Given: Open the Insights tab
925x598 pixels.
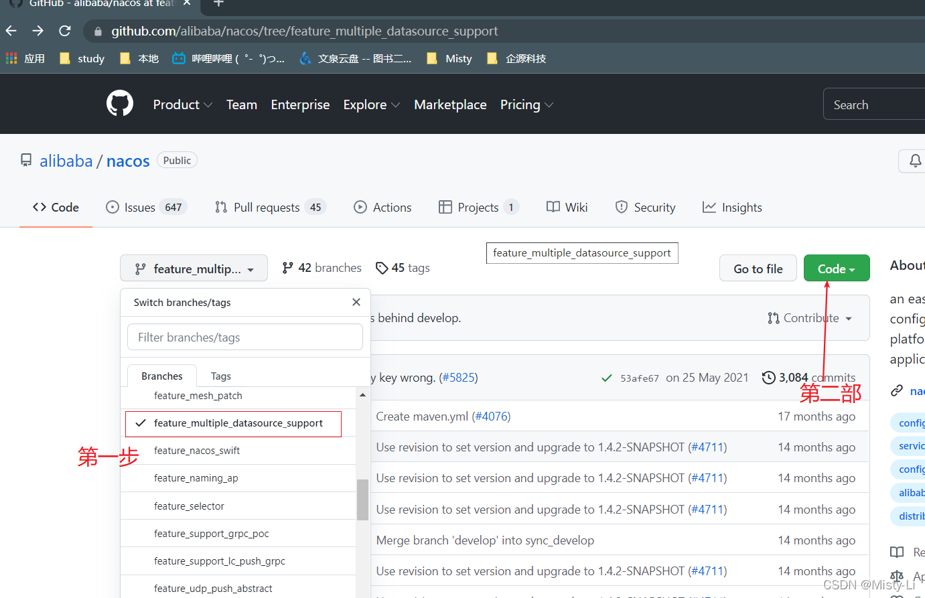Looking at the screenshot, I should tap(732, 208).
